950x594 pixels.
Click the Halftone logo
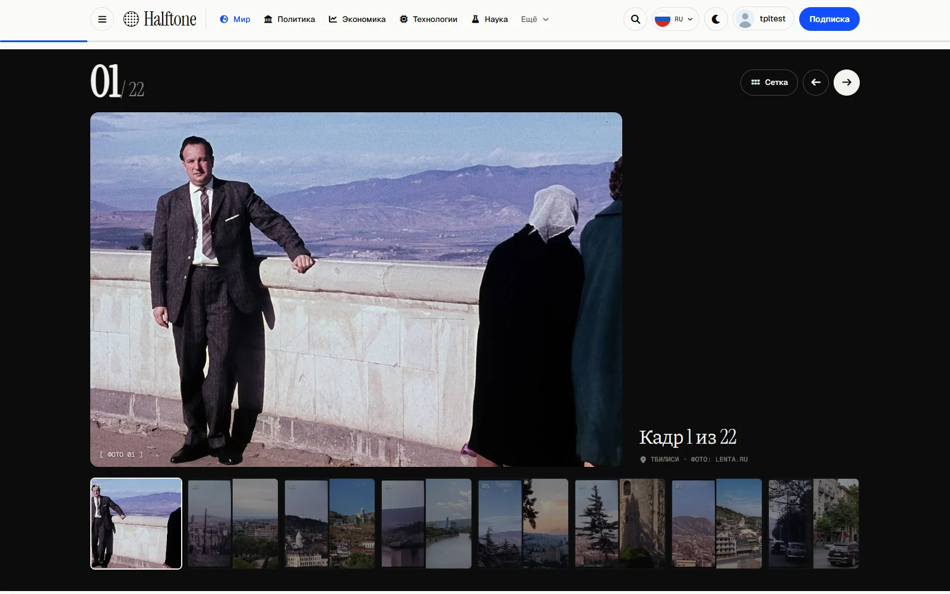pyautogui.click(x=160, y=19)
